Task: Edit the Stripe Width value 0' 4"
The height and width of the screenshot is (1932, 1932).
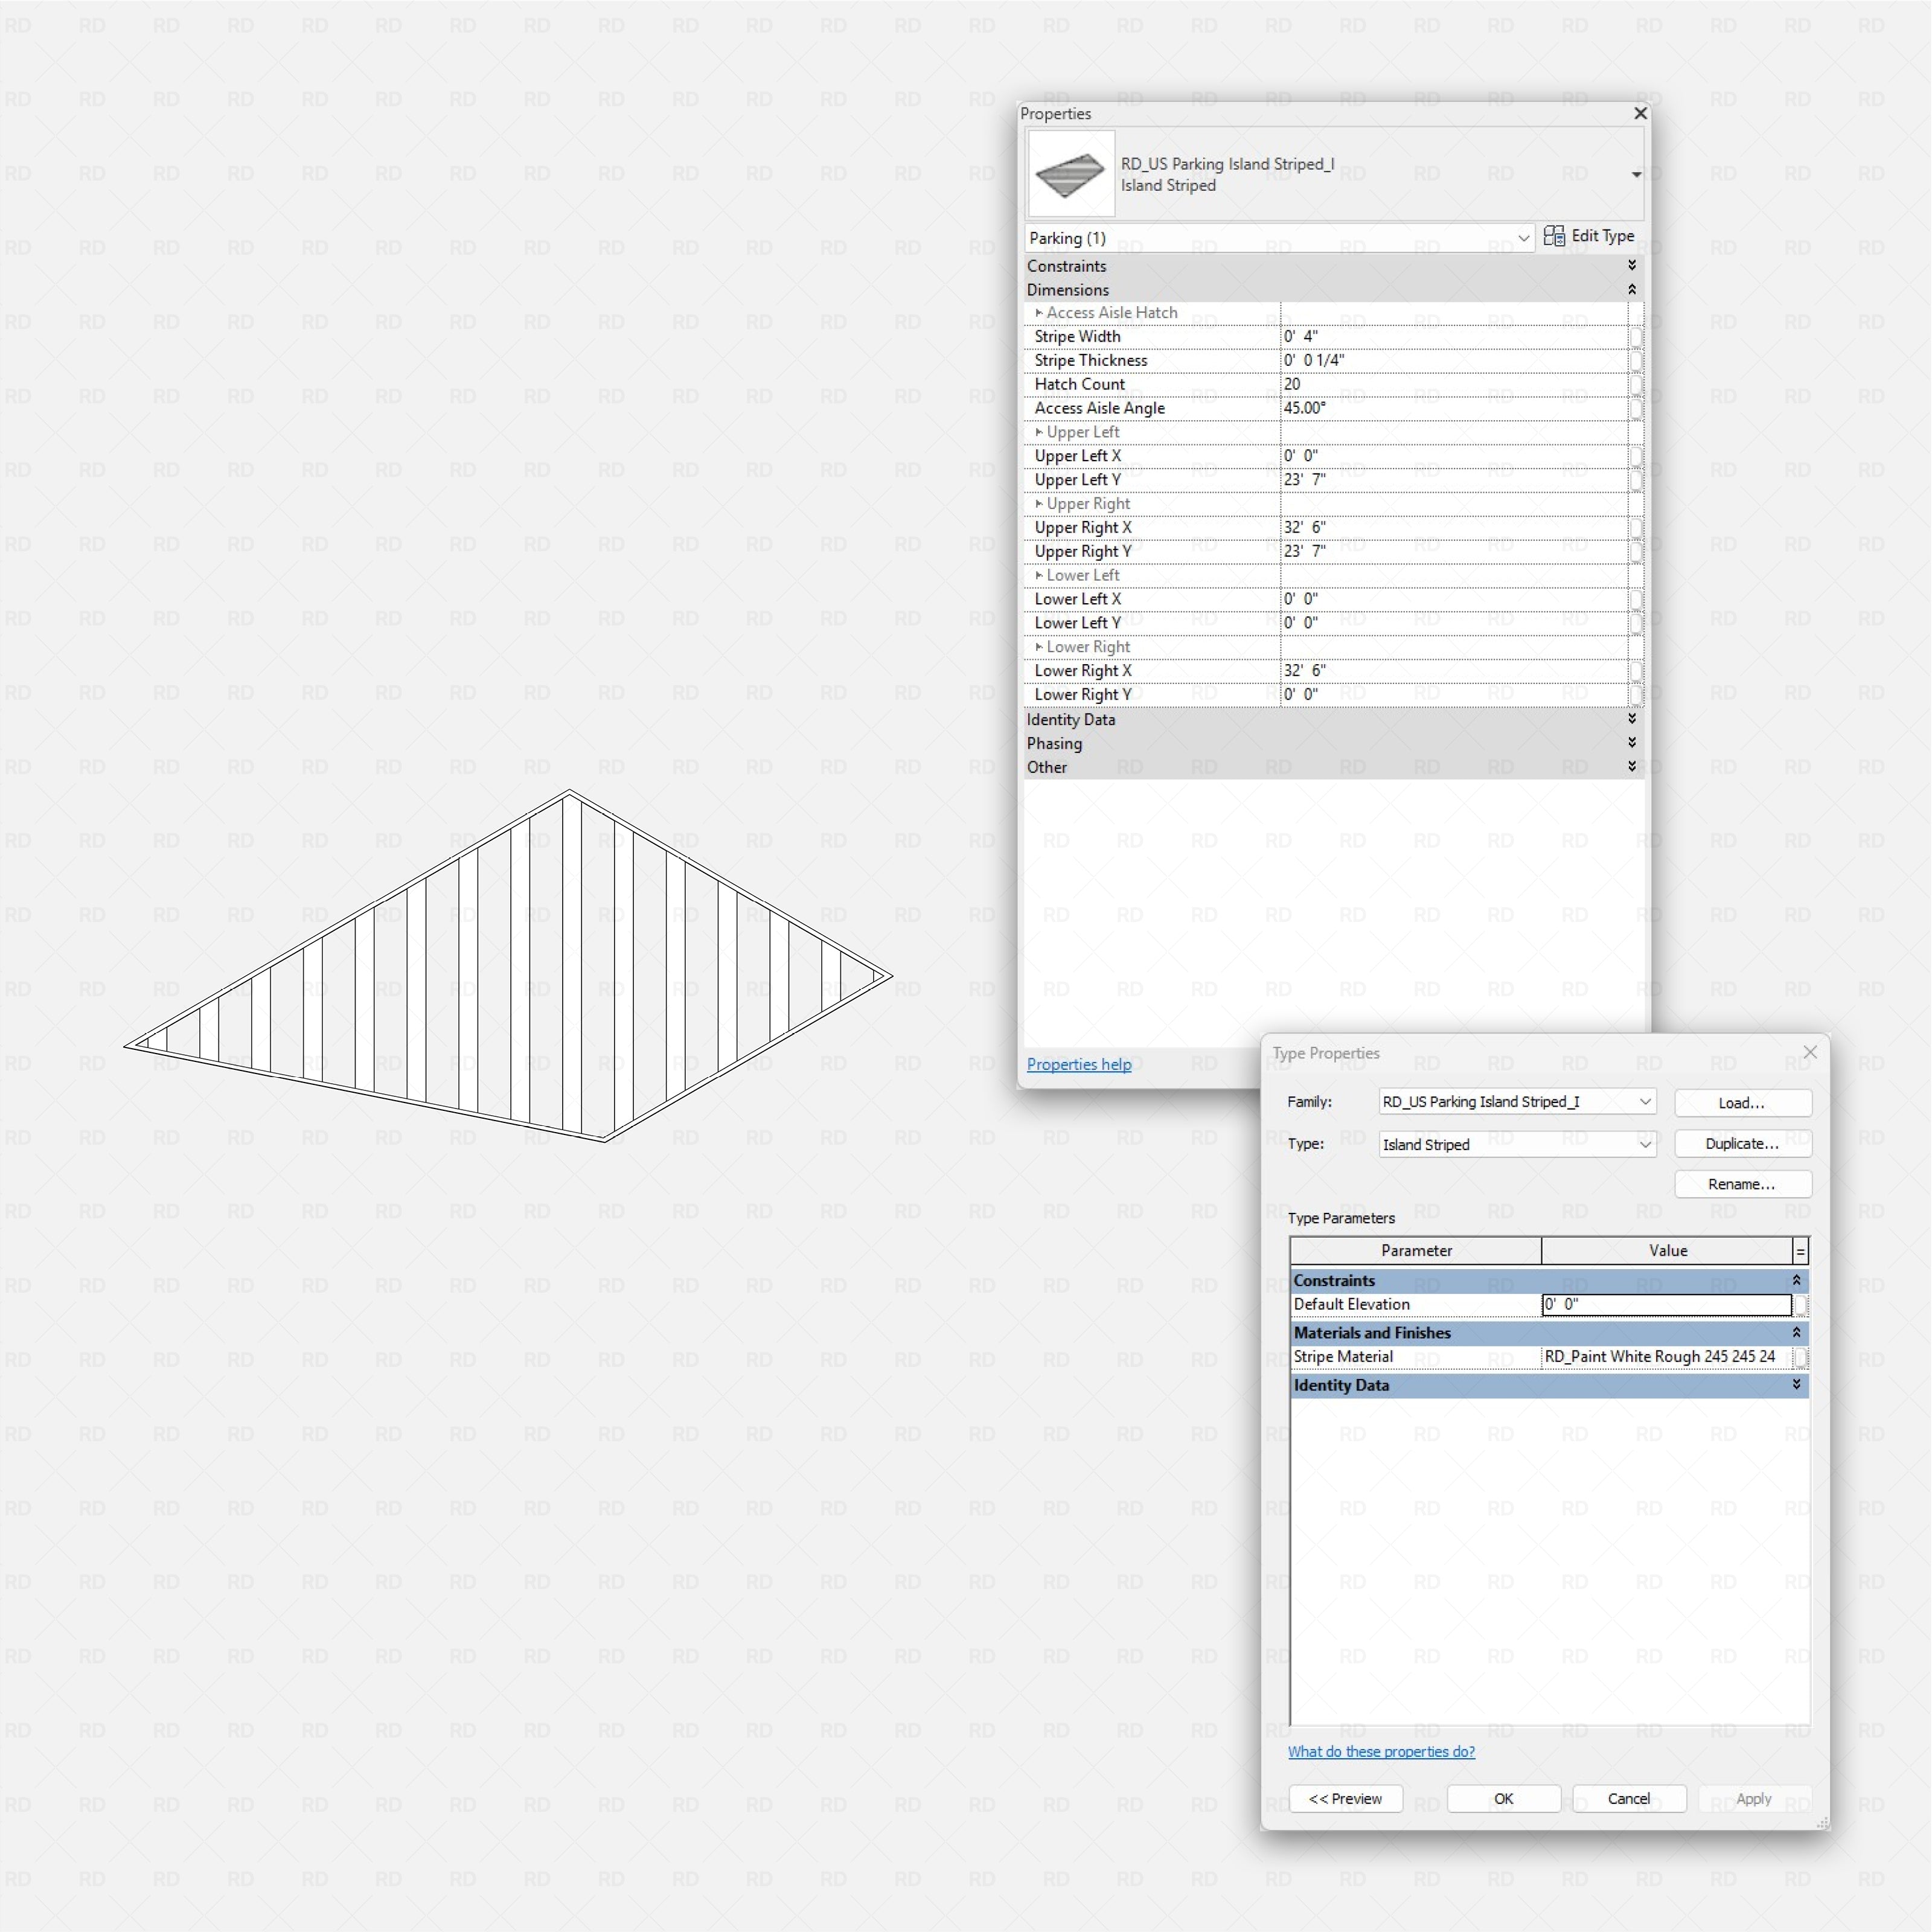Action: pos(1454,337)
